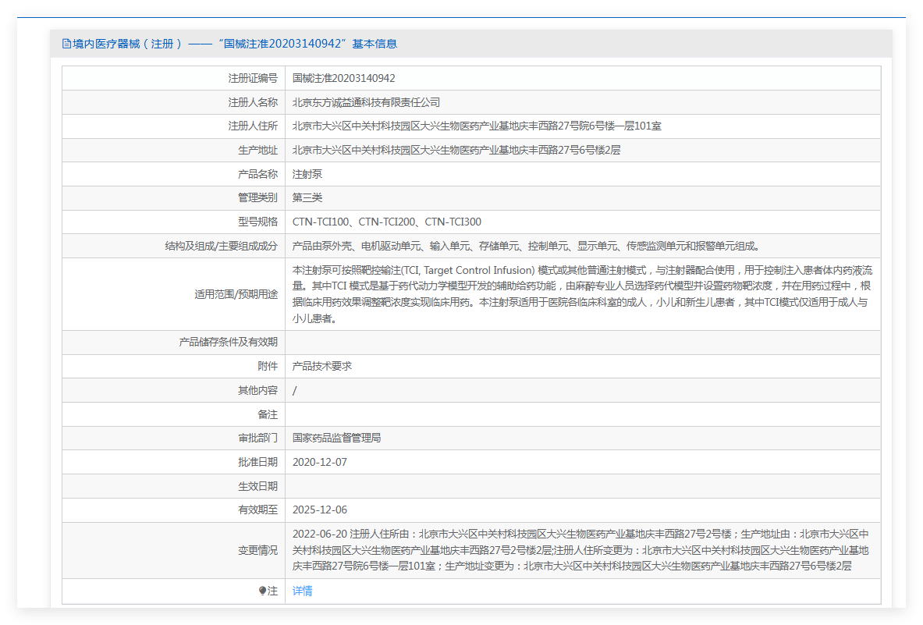
Task: Click approval department 国家药品监督管理局
Action: click(x=337, y=439)
